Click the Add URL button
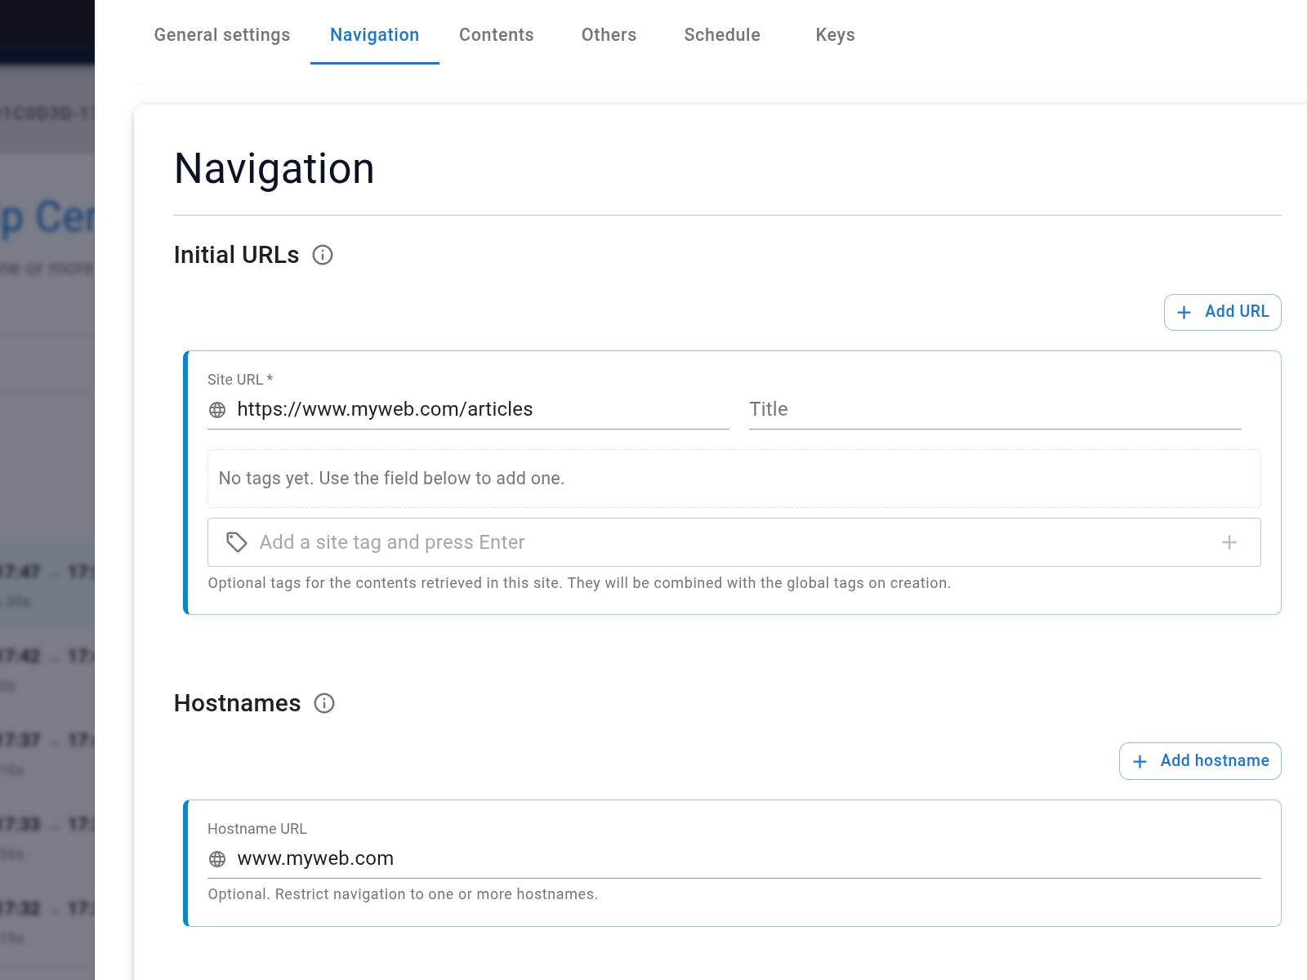The width and height of the screenshot is (1307, 980). (x=1222, y=312)
